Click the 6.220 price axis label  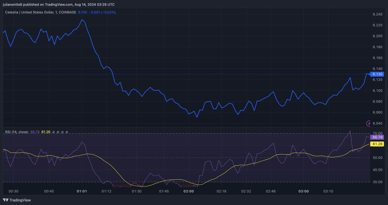(377, 25)
